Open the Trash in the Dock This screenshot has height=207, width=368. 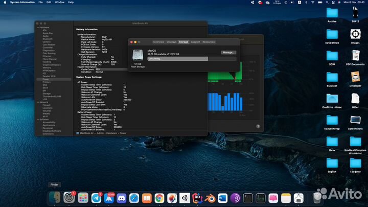click(317, 198)
